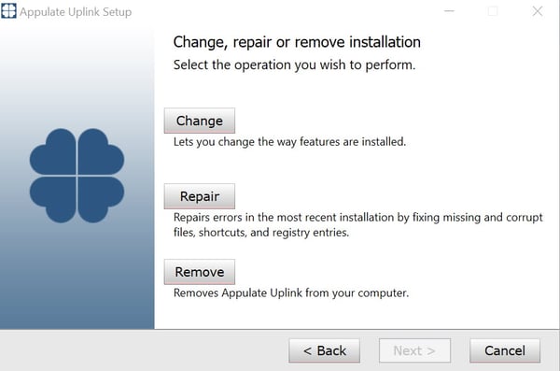The height and width of the screenshot is (371, 560).
Task: Click the "Repairs errors in the most recent installation" text
Action: click(x=357, y=224)
